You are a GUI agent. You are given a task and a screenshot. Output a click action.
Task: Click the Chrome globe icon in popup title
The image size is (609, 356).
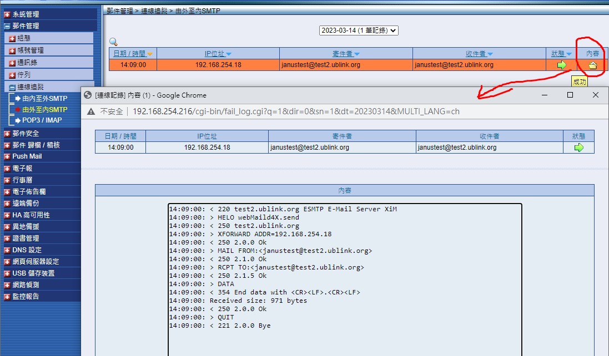[88, 95]
